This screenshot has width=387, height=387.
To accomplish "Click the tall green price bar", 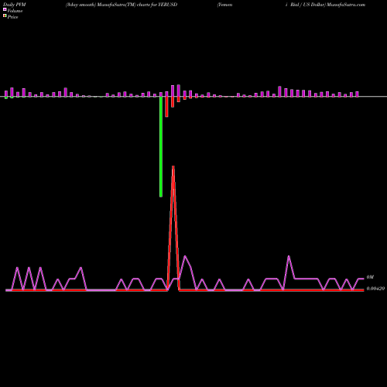I will (x=161, y=146).
